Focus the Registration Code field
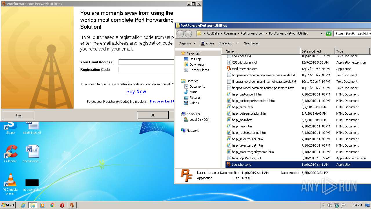371x209 pixels. point(146,70)
